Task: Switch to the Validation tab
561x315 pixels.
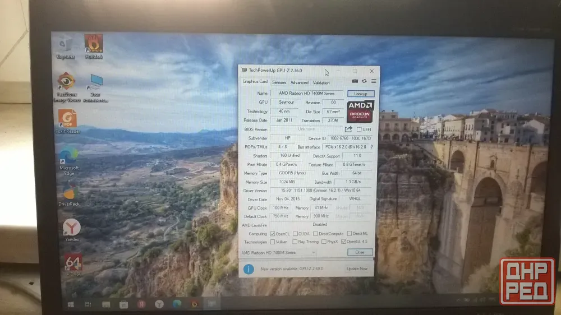Action: point(321,82)
